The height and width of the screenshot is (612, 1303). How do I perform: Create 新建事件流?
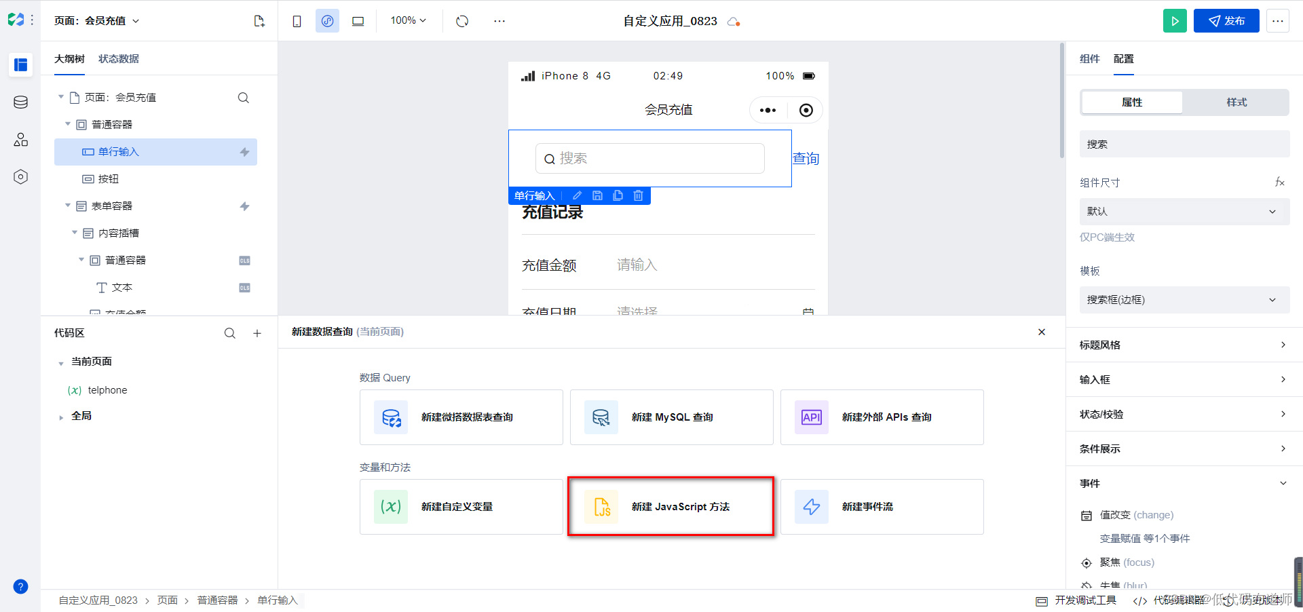point(882,507)
